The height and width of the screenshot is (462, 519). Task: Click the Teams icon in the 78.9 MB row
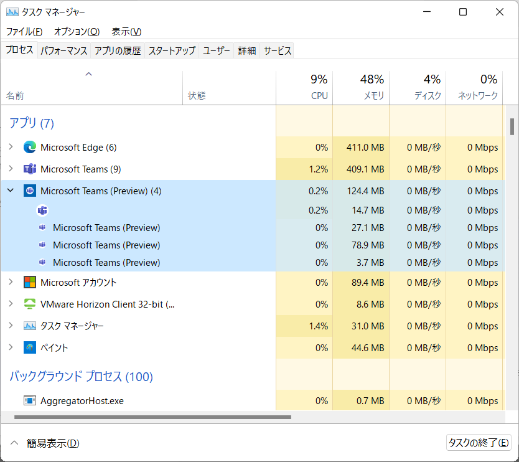point(42,245)
